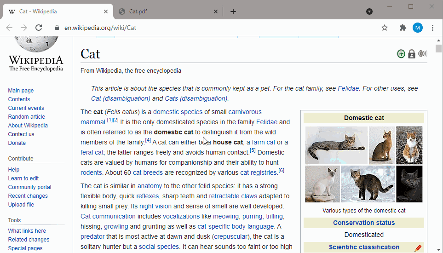Click the browser forward arrow

tap(24, 28)
